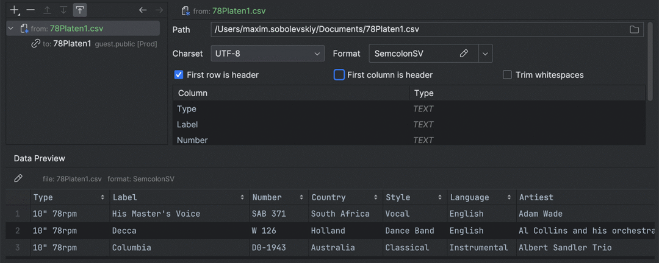Enable First column is header checkbox
Viewport: 659px width, 263px height.
[339, 75]
